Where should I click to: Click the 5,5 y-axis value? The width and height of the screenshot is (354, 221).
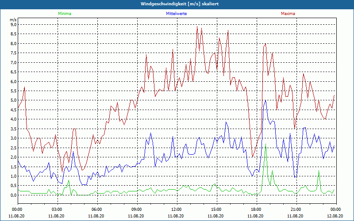(x=14, y=91)
